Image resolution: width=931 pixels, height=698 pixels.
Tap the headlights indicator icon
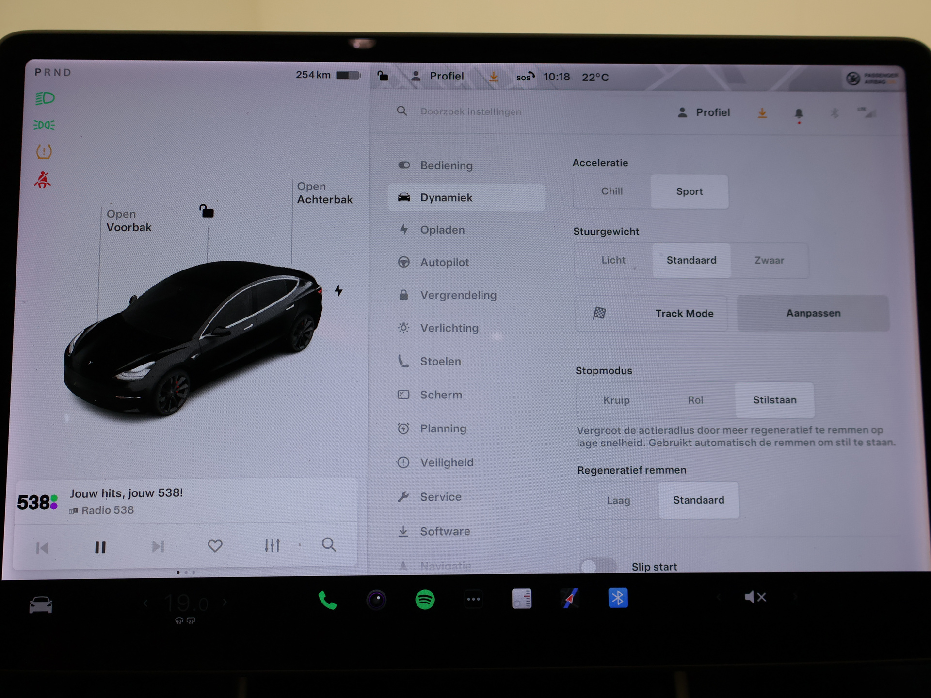45,98
